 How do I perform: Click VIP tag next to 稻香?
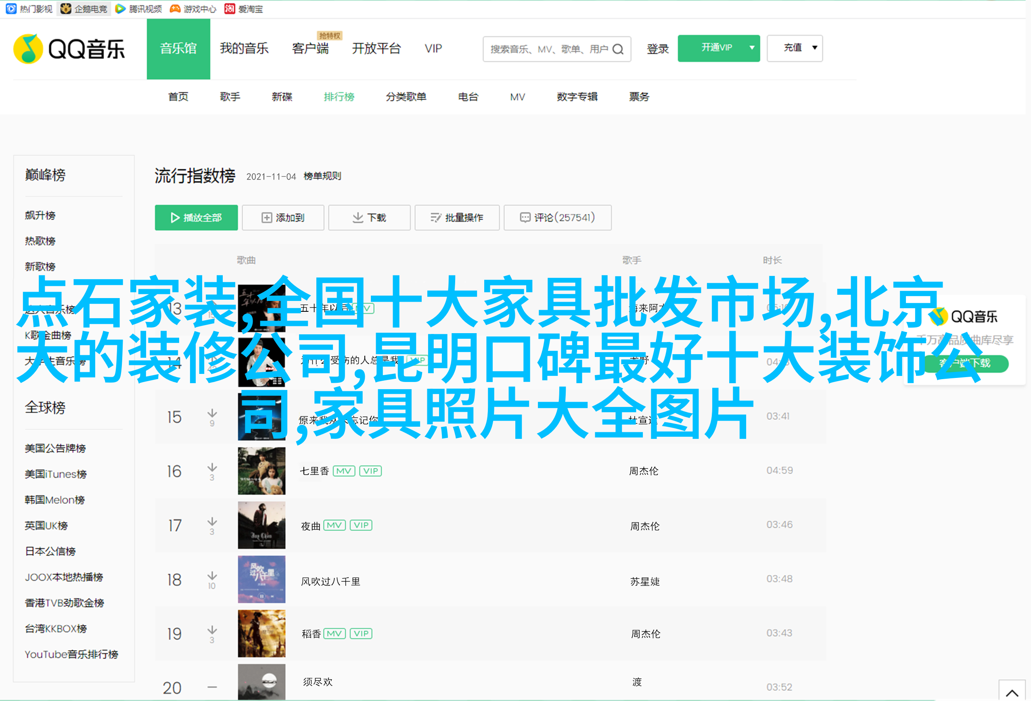click(361, 634)
